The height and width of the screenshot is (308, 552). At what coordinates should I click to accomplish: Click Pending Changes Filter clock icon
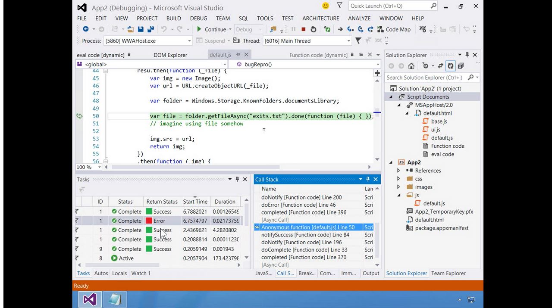click(x=426, y=66)
